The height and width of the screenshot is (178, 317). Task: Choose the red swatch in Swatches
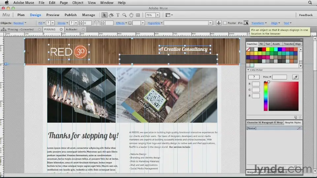[x=264, y=49]
